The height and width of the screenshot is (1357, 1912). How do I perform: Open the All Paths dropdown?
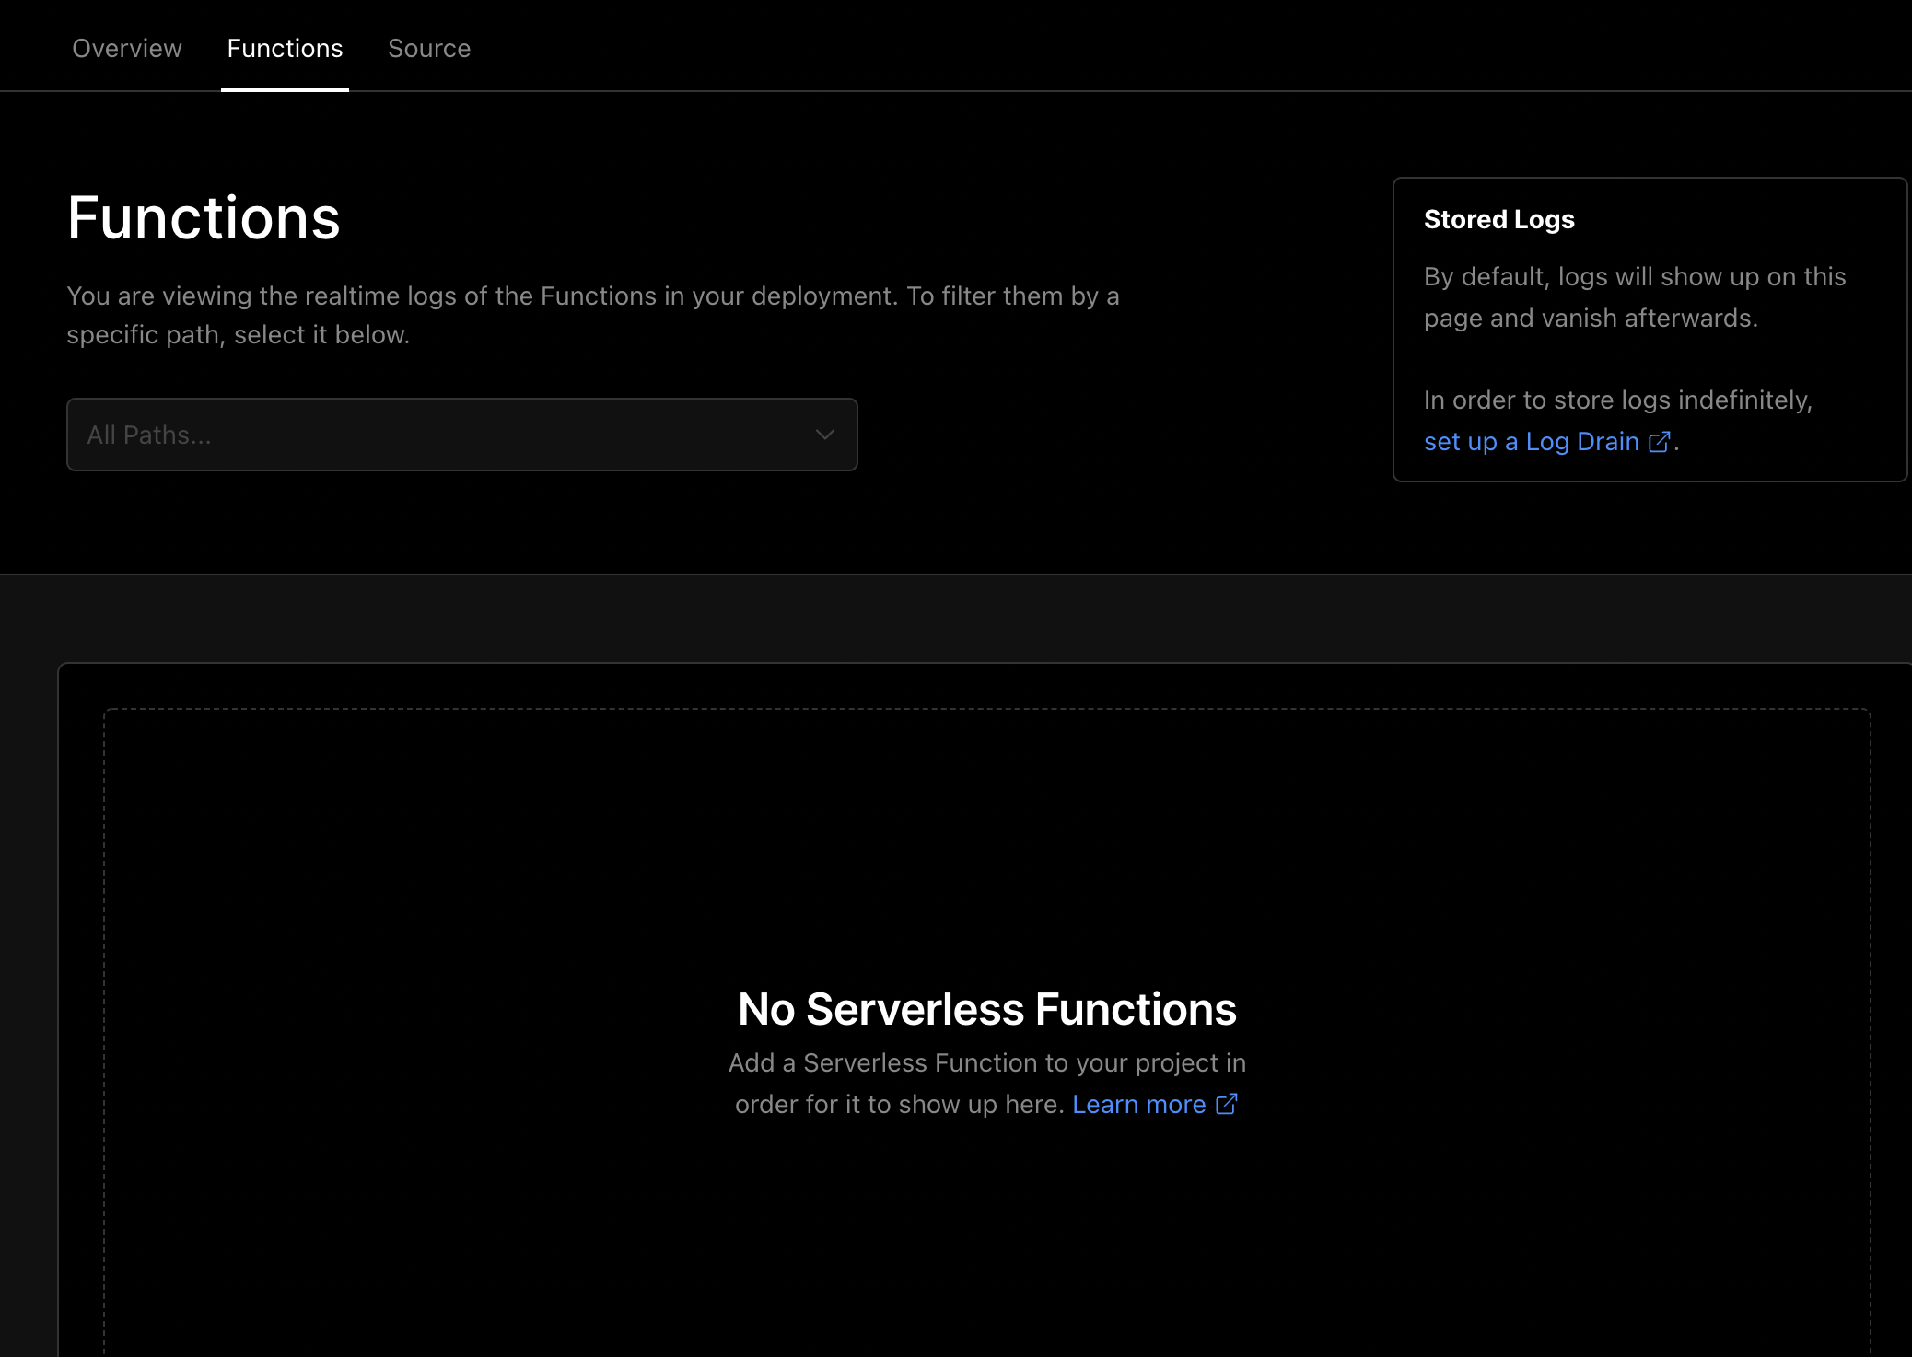[x=462, y=435]
